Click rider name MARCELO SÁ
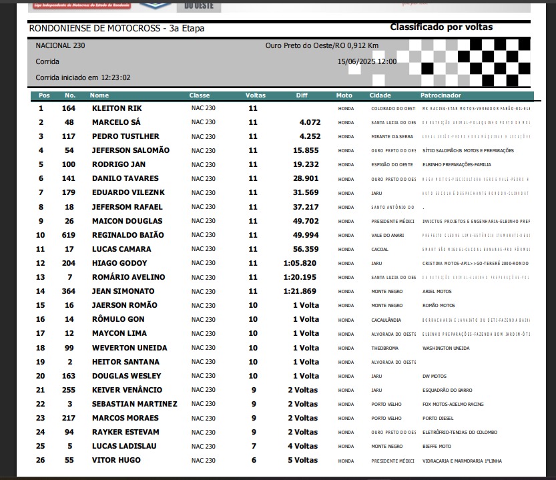 pyautogui.click(x=116, y=122)
